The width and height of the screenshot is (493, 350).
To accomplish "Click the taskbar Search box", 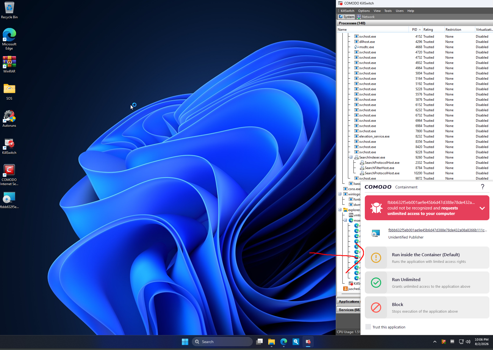I will 222,342.
